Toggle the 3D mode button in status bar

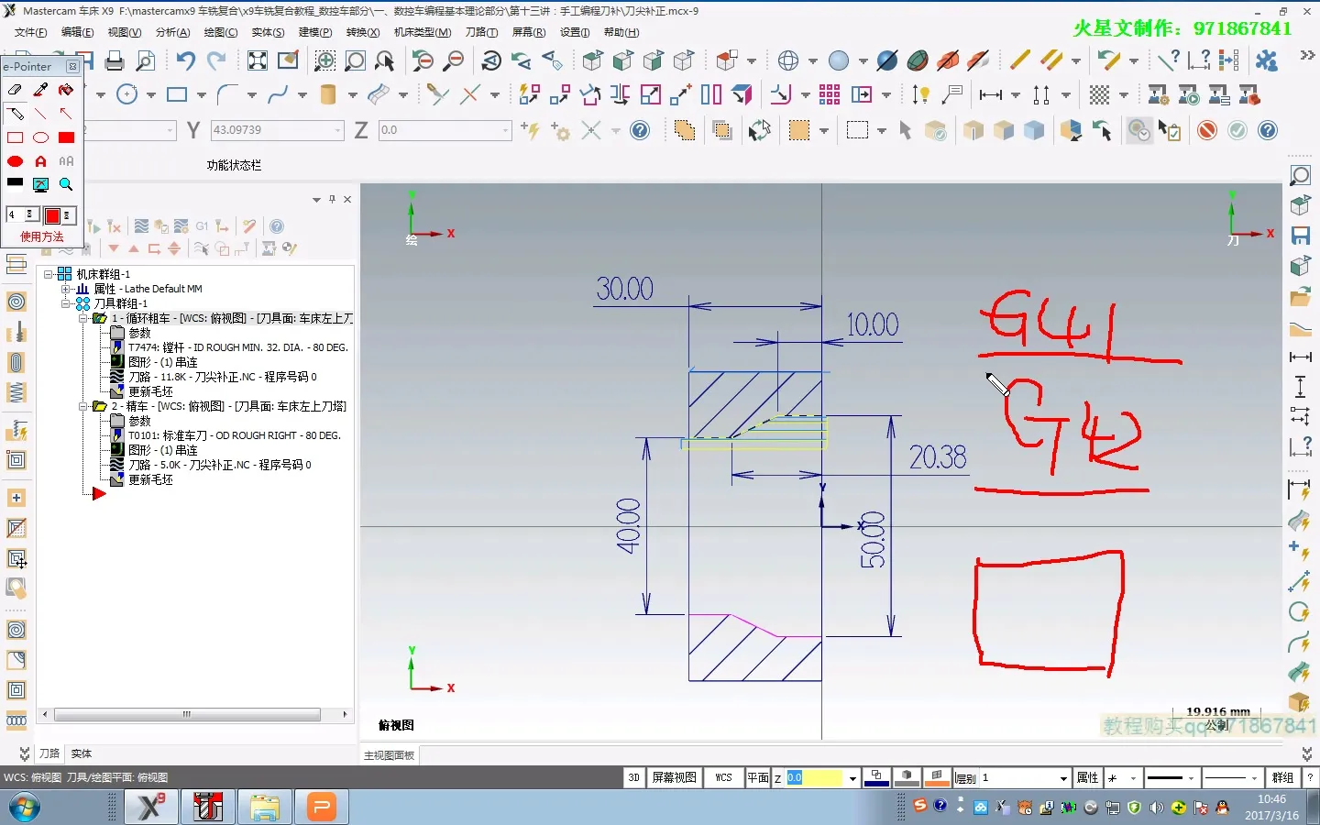click(x=633, y=777)
